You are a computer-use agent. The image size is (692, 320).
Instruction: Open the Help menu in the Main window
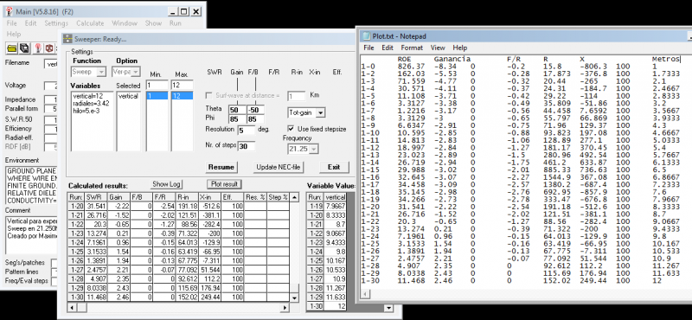14,34
